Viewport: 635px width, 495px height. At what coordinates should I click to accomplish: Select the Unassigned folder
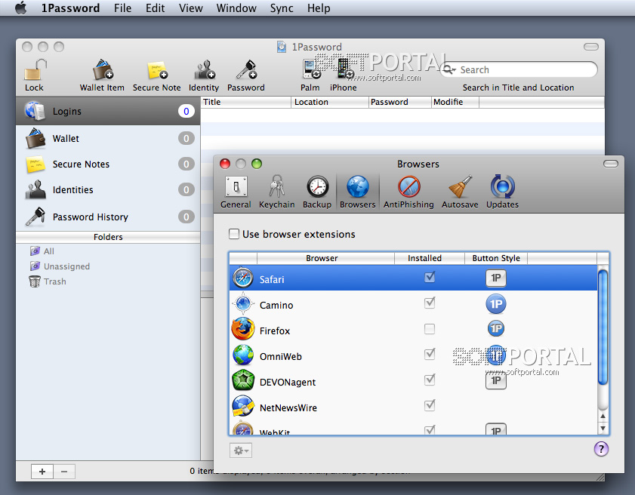click(x=60, y=266)
